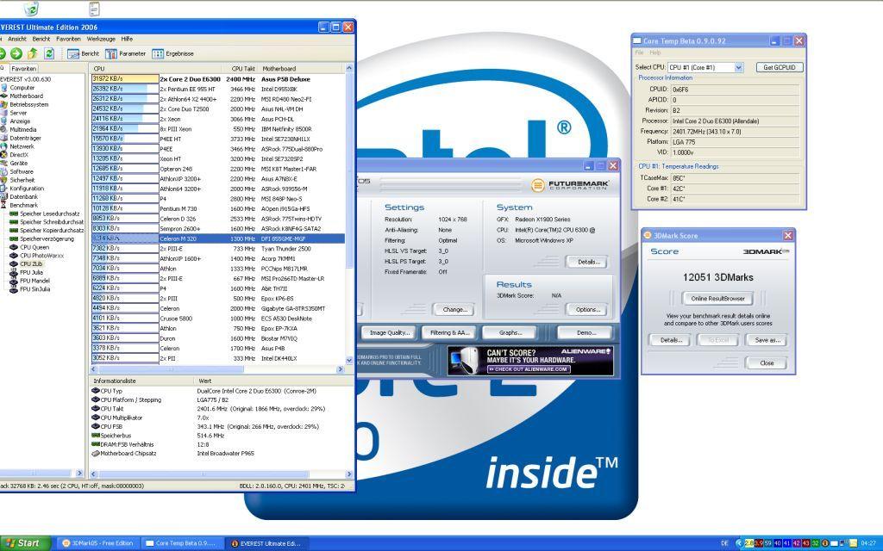Select the Server tree icon
The height and width of the screenshot is (551, 883).
tap(4, 113)
